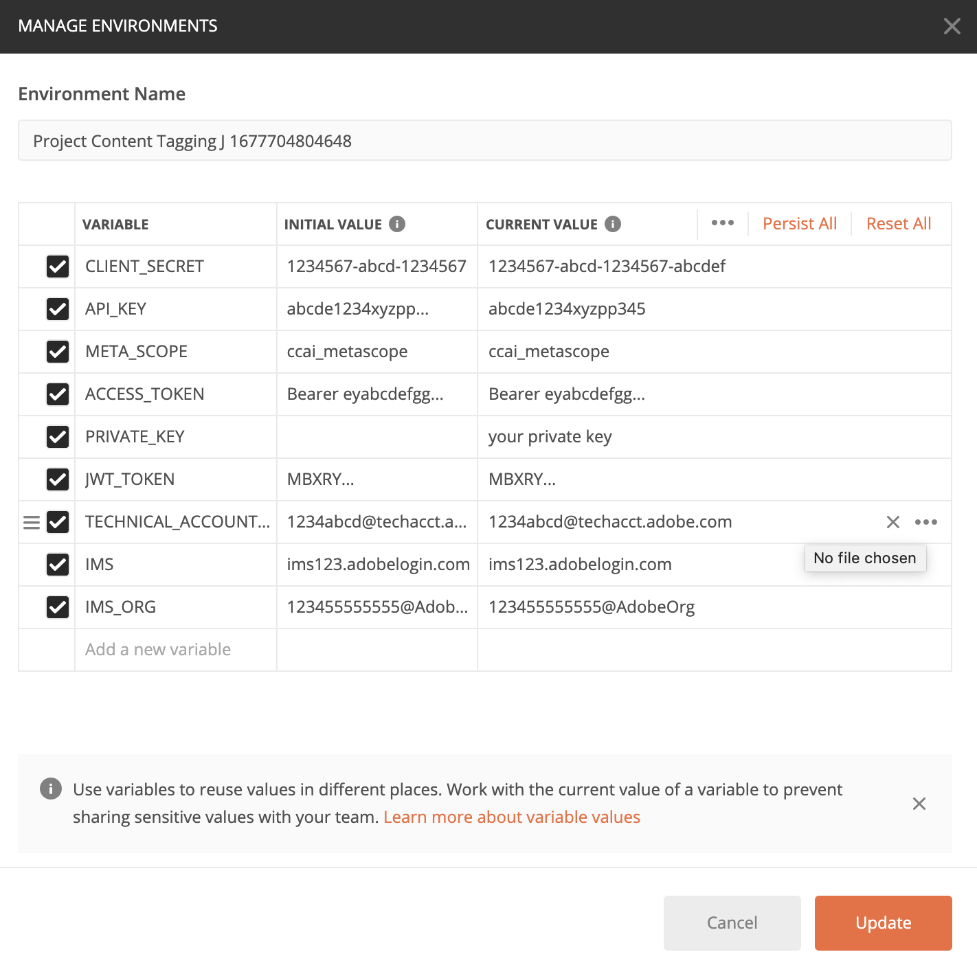
Task: Open Learn more about variable values link
Action: (x=511, y=817)
